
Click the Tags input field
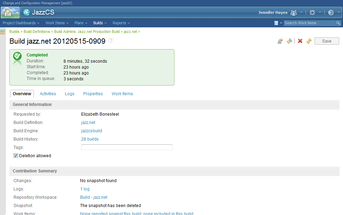(x=127, y=147)
